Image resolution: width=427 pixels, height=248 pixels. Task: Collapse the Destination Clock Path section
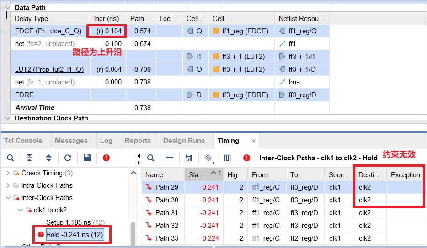(x=8, y=118)
